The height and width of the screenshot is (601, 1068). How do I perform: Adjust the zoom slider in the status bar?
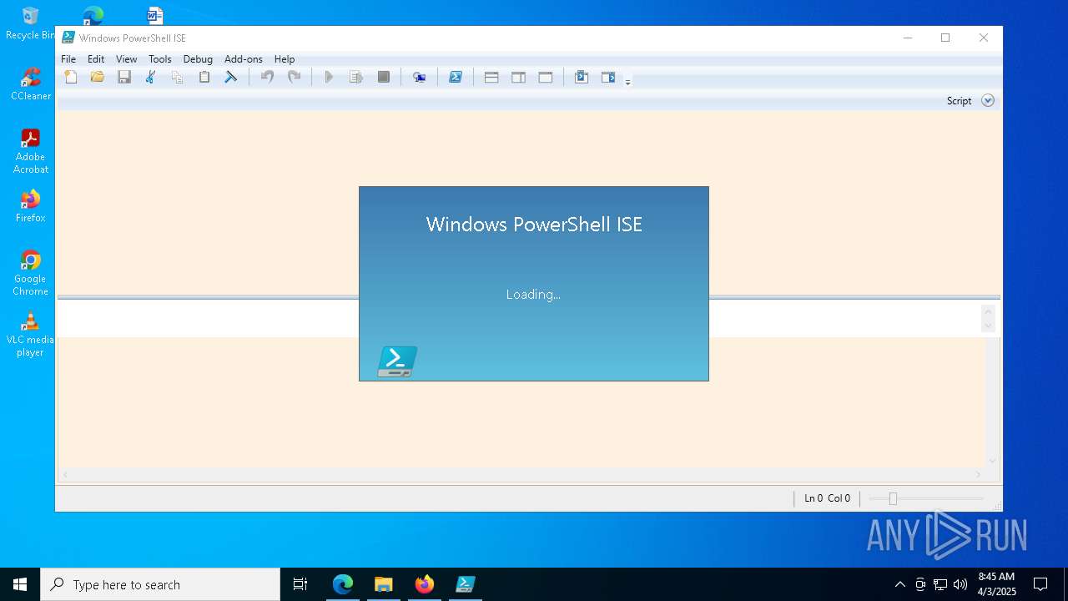[x=893, y=498]
